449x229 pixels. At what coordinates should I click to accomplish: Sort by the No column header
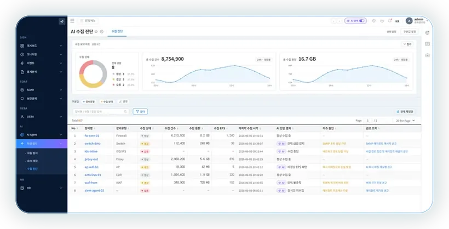(x=74, y=128)
